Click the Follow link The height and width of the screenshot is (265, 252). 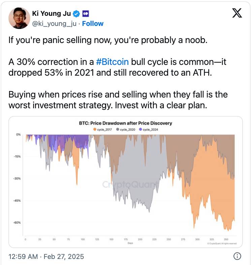(x=93, y=24)
